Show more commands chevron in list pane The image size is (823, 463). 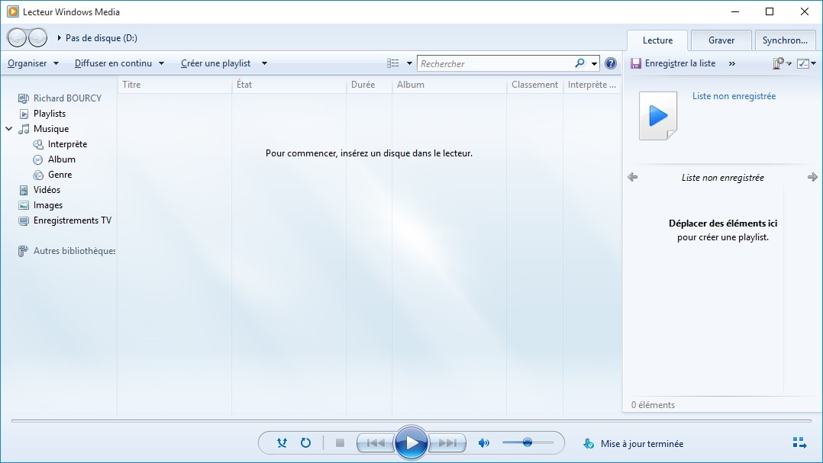click(x=731, y=63)
